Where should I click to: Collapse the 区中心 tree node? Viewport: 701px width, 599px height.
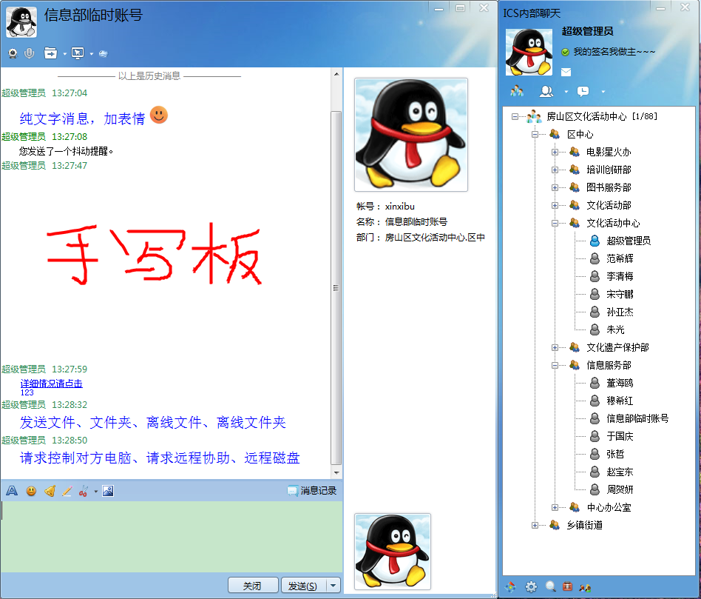[x=535, y=134]
